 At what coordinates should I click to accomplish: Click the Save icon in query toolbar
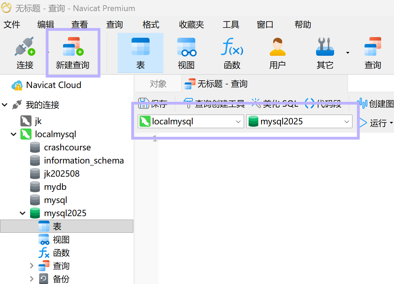coord(143,103)
